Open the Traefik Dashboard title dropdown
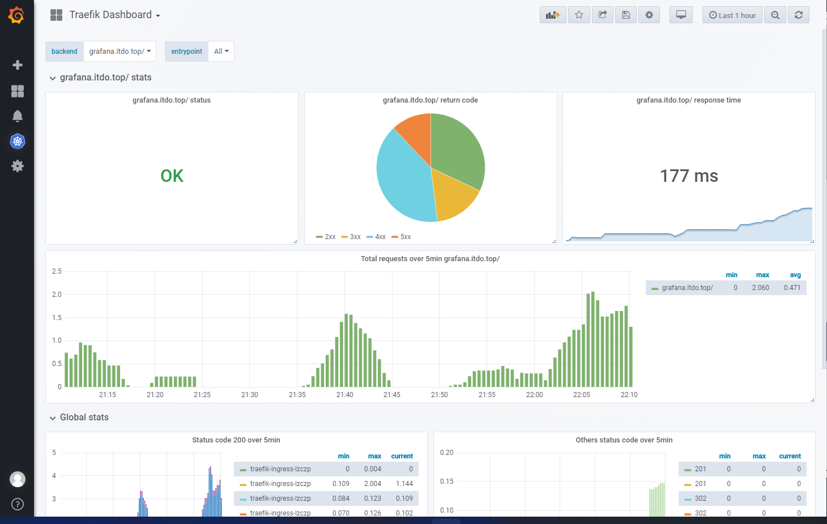The image size is (827, 524). (114, 15)
